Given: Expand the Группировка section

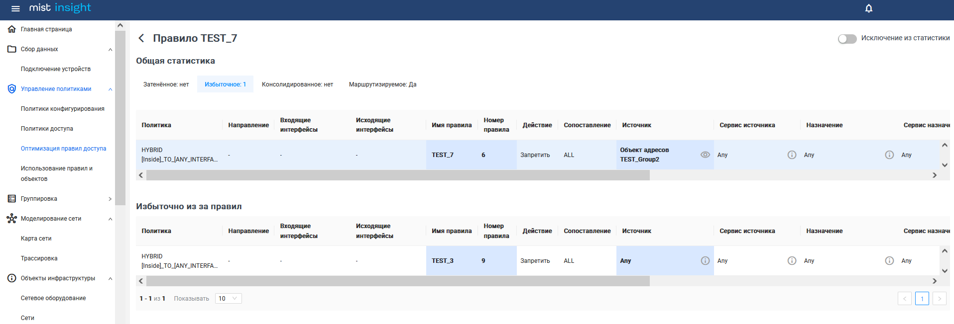Looking at the screenshot, I should [x=110, y=199].
